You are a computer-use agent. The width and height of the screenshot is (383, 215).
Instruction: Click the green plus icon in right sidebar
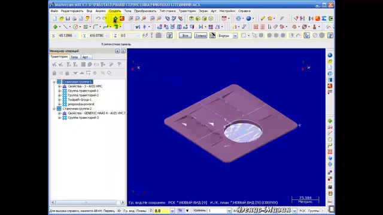coord(330,121)
